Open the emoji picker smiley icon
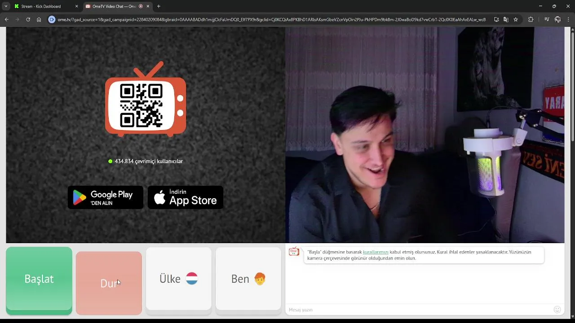Screen dimensions: 575x323 557,310
